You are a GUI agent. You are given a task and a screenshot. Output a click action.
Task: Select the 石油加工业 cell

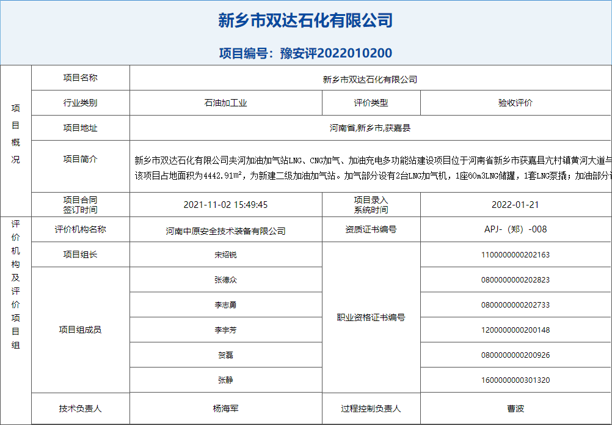pyautogui.click(x=226, y=103)
